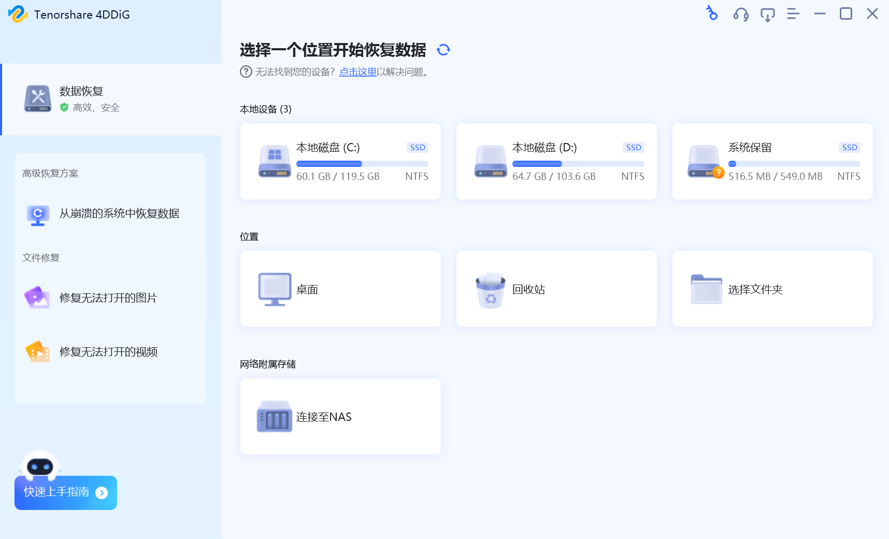
Task: Click the 系统保留 disk icon with warning
Action: coord(706,162)
